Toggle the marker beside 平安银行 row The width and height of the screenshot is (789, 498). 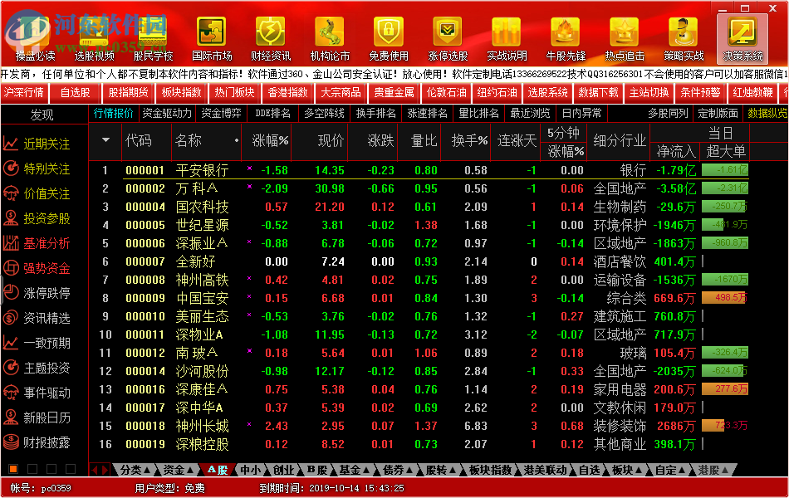tap(248, 169)
